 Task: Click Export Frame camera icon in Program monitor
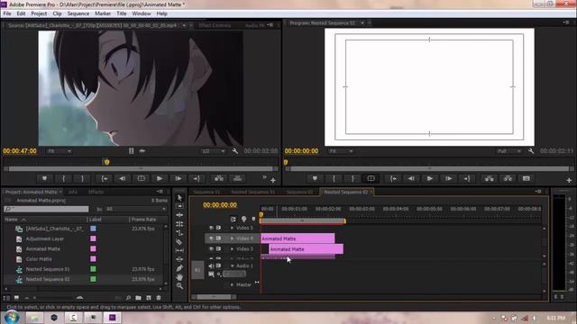pos(527,178)
